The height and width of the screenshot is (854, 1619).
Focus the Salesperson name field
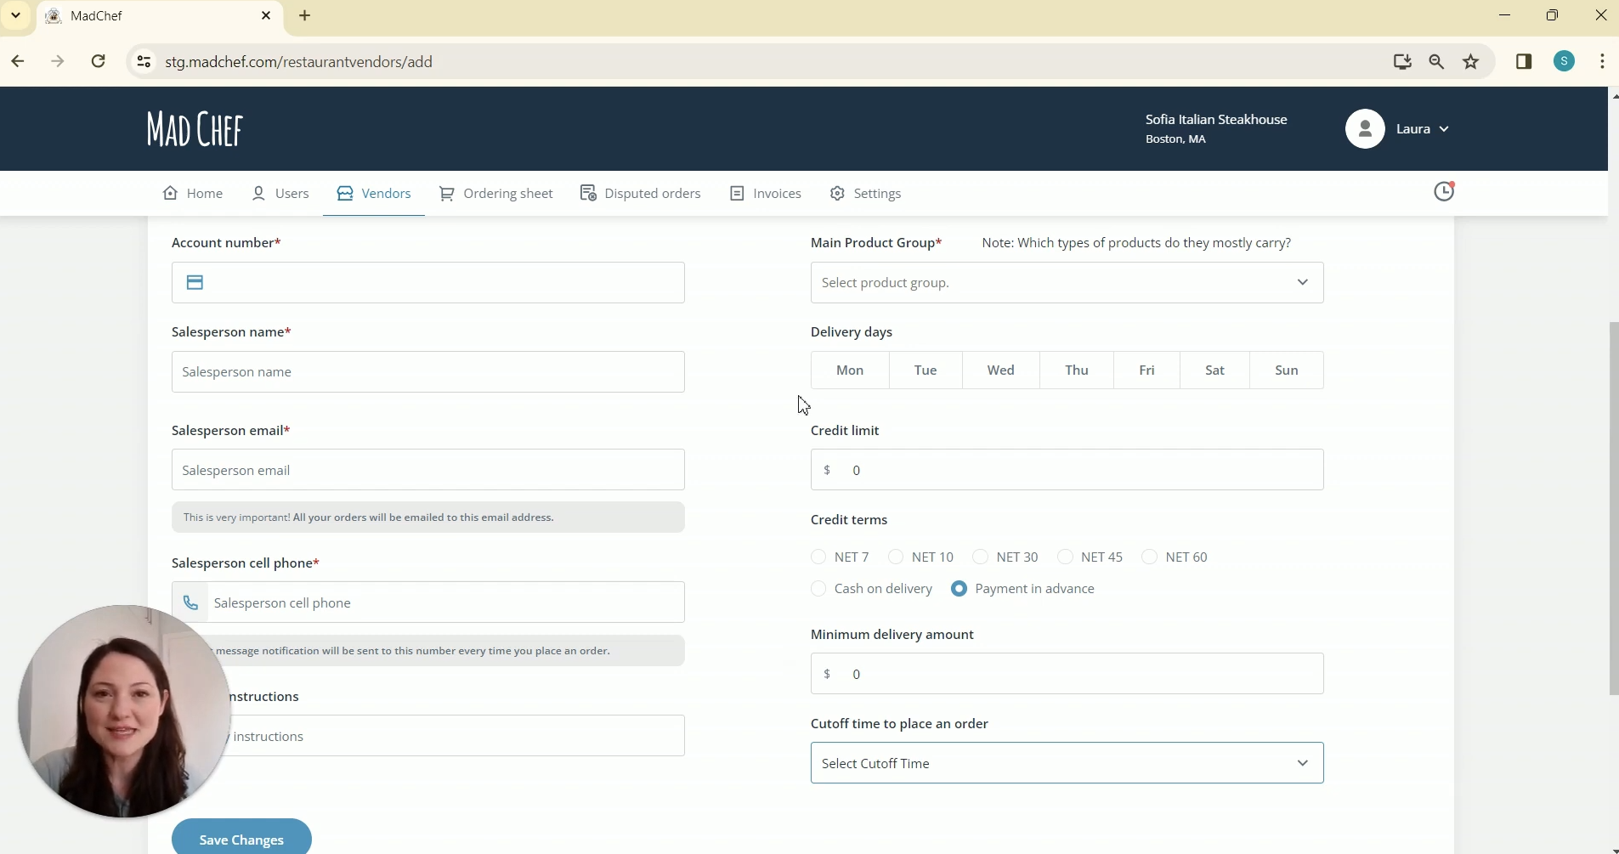point(428,372)
